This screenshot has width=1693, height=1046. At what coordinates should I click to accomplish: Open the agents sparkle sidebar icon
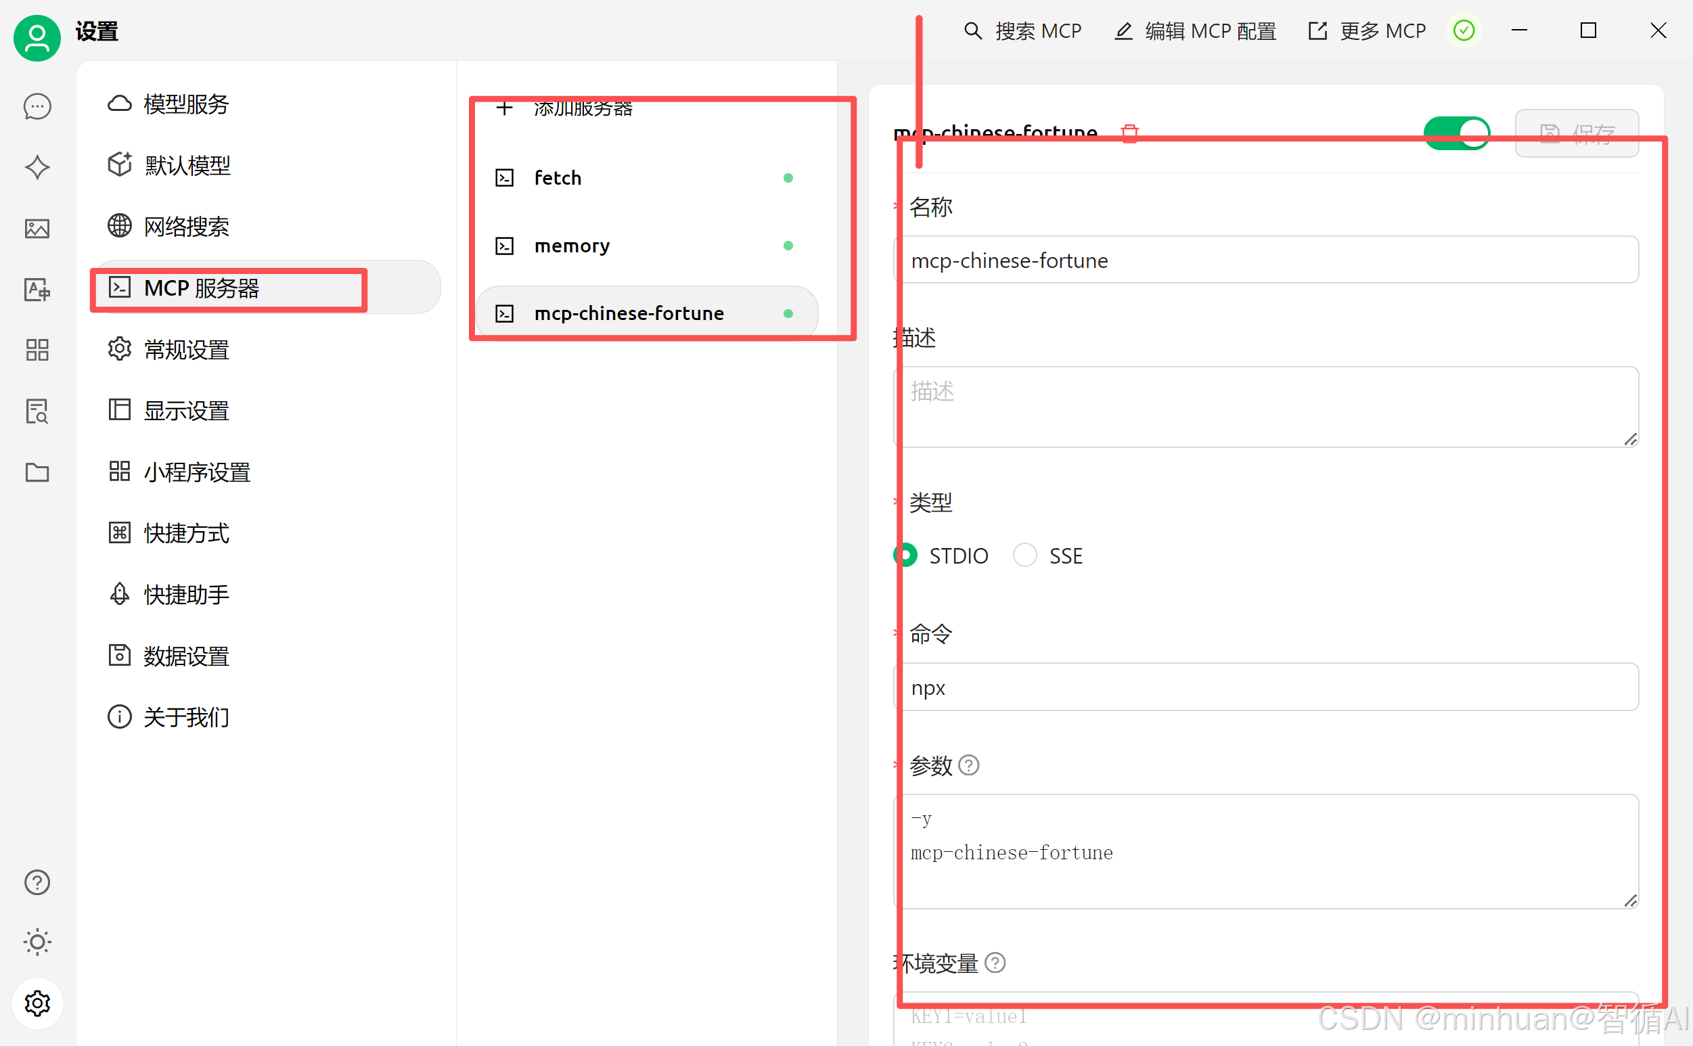[37, 167]
